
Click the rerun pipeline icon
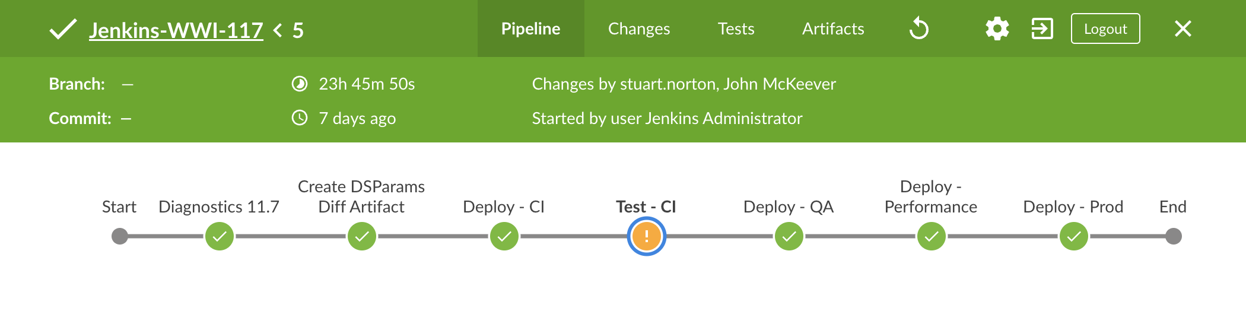(x=919, y=28)
